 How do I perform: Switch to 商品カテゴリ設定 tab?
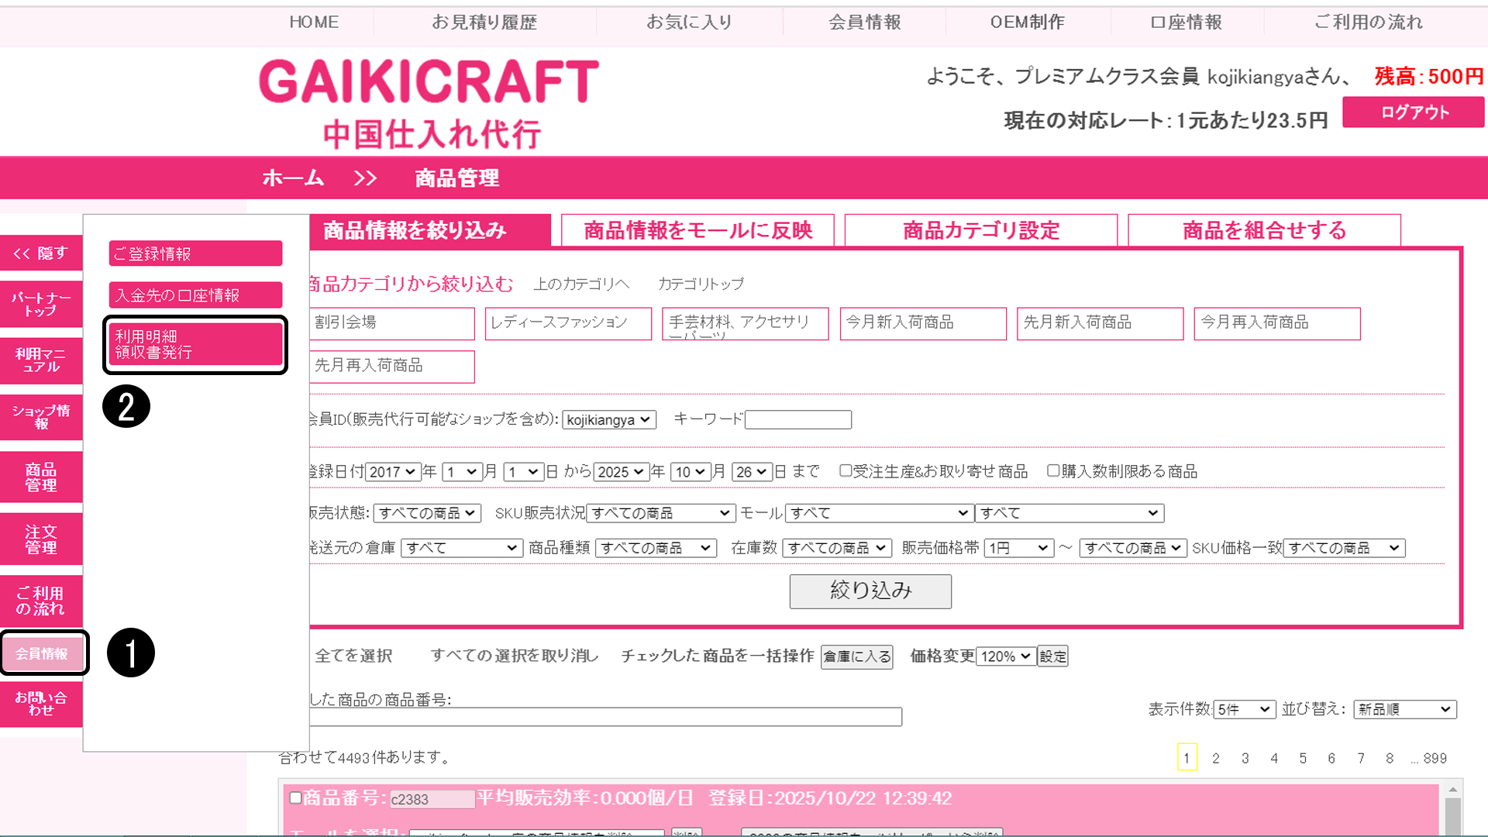(x=980, y=230)
